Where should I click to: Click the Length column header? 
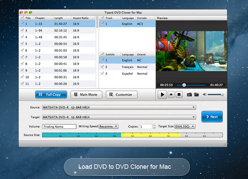(62, 18)
